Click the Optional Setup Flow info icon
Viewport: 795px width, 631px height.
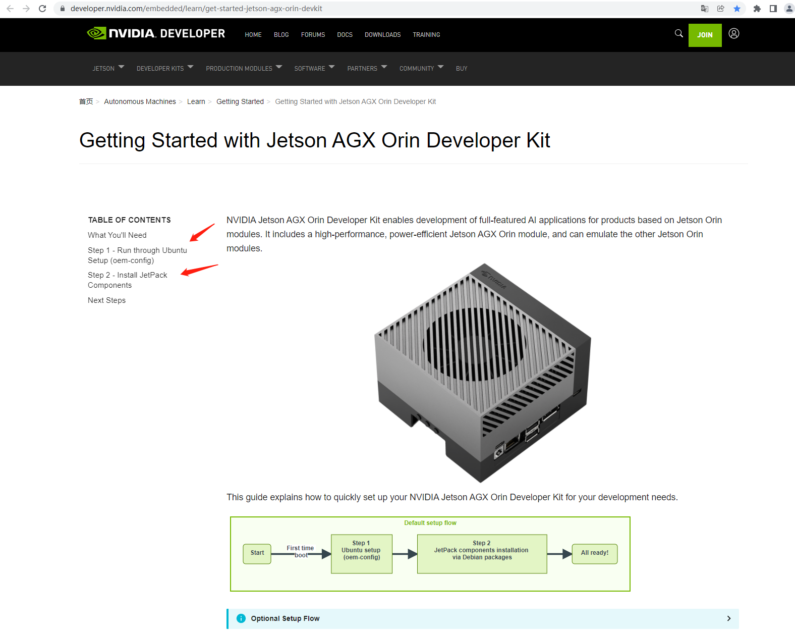pos(241,618)
